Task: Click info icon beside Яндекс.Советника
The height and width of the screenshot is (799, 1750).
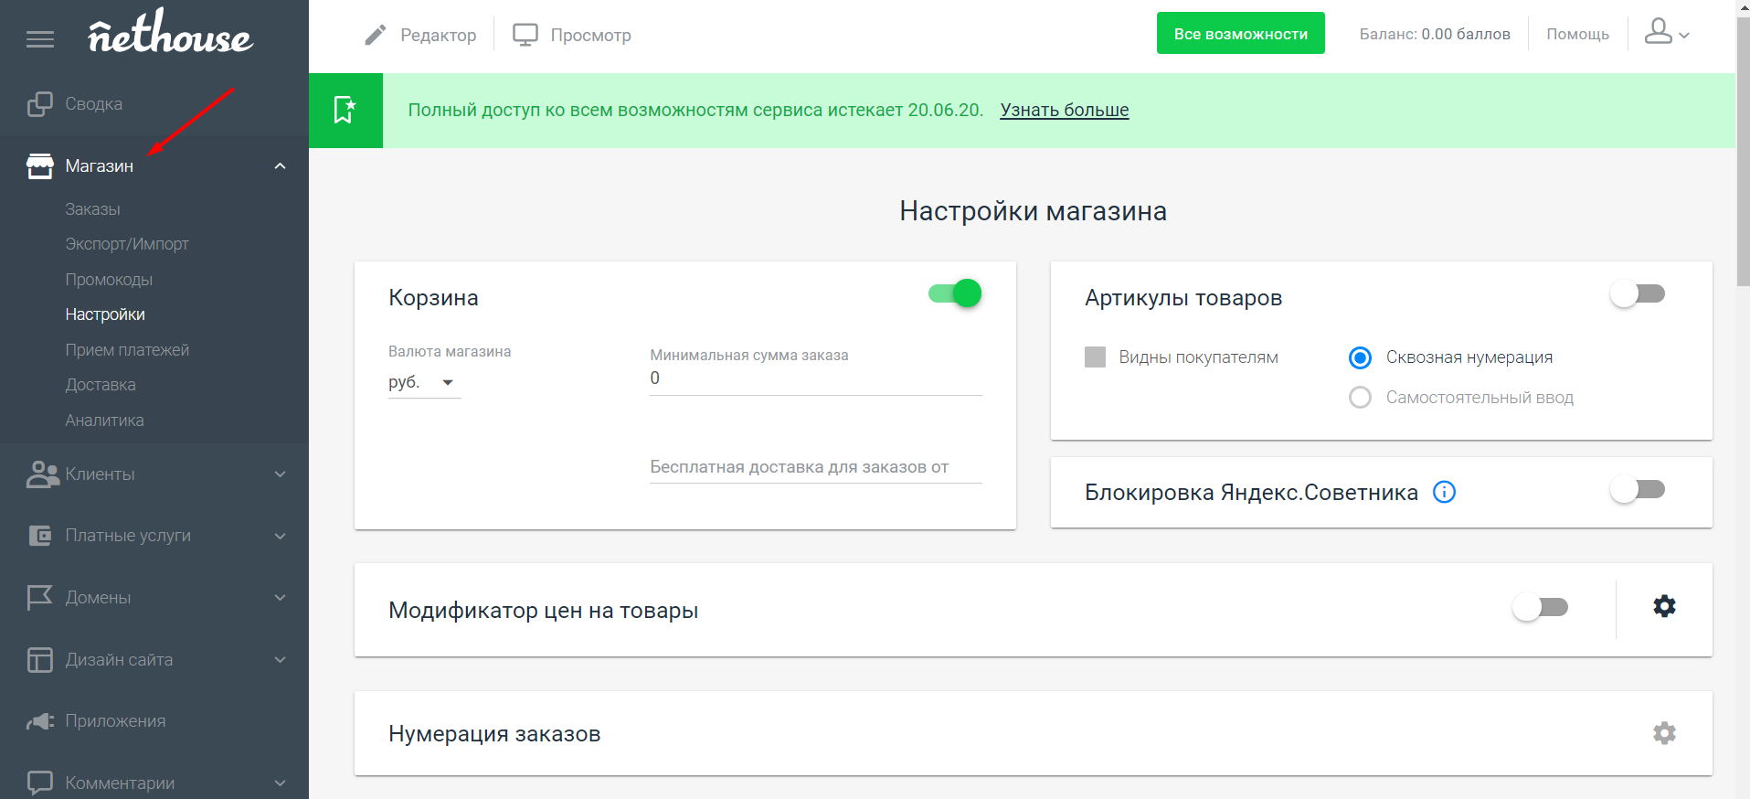Action: [x=1444, y=492]
